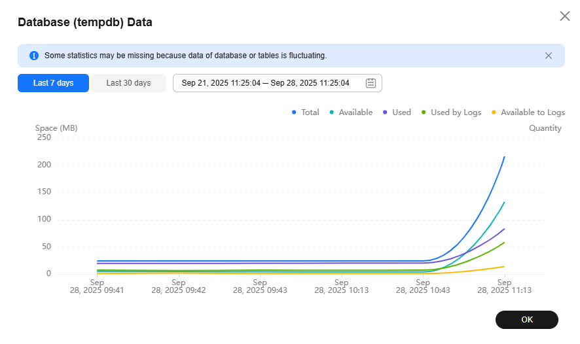The width and height of the screenshot is (580, 344).
Task: Click the Sep 28, 2025 10:43 axis label
Action: (x=423, y=286)
